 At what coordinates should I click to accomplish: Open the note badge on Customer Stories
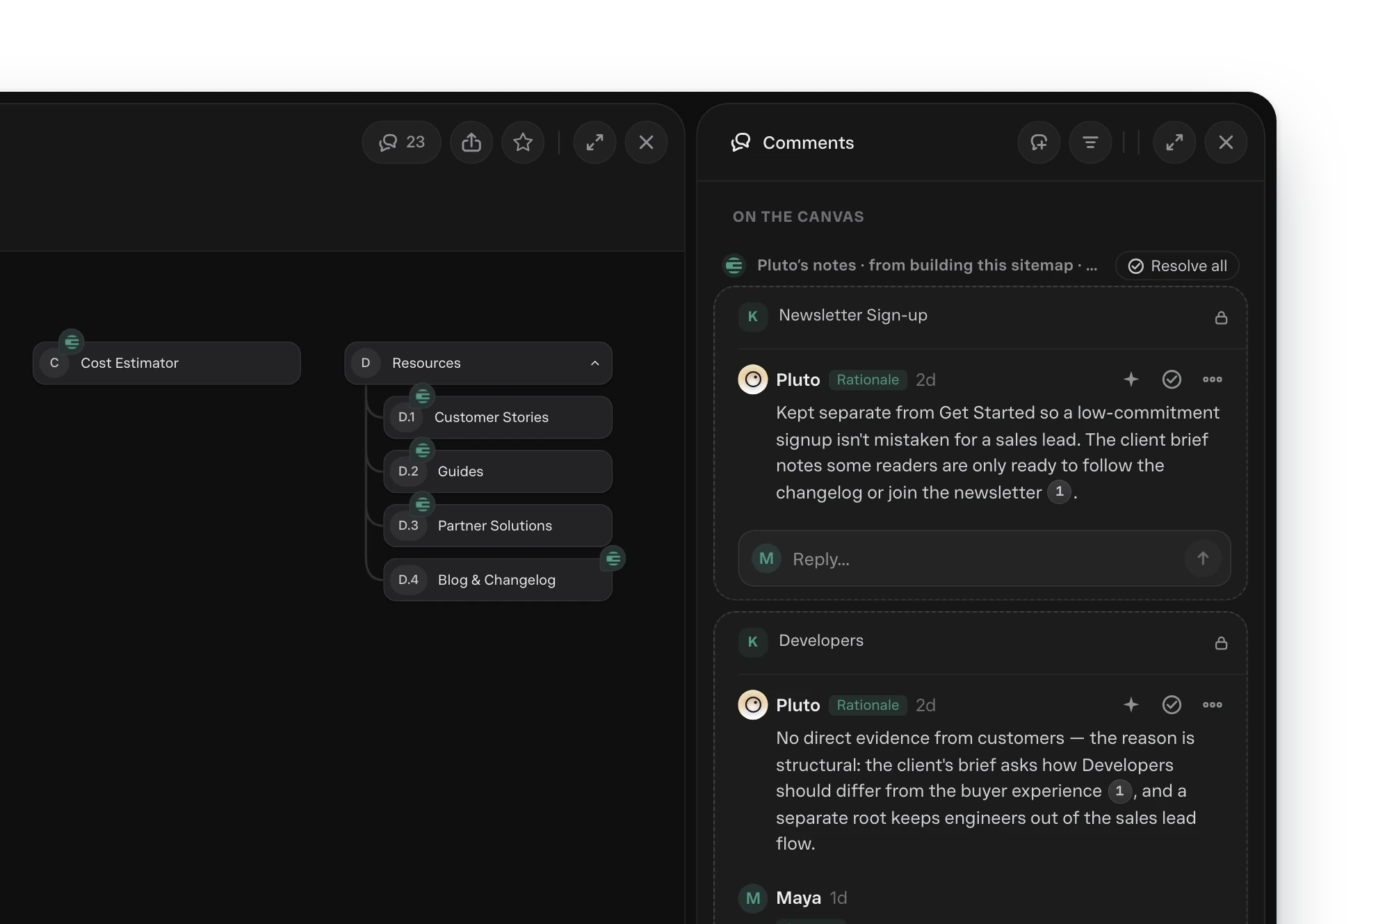tap(423, 396)
